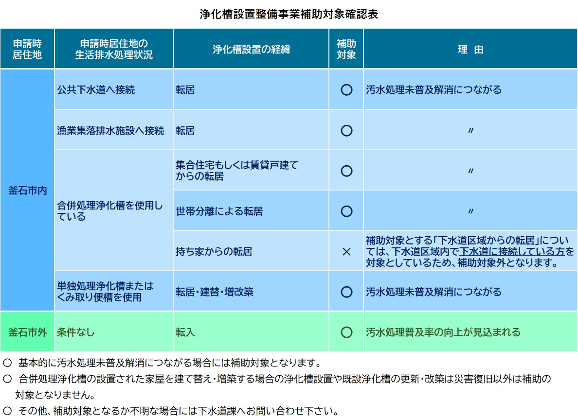Click the 浄化槽設置の経緯 column header
This screenshot has height=416, width=578.
pos(251,50)
